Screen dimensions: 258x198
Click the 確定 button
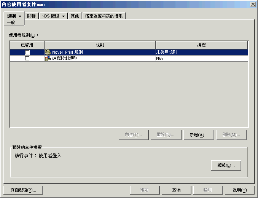[x=145, y=190]
